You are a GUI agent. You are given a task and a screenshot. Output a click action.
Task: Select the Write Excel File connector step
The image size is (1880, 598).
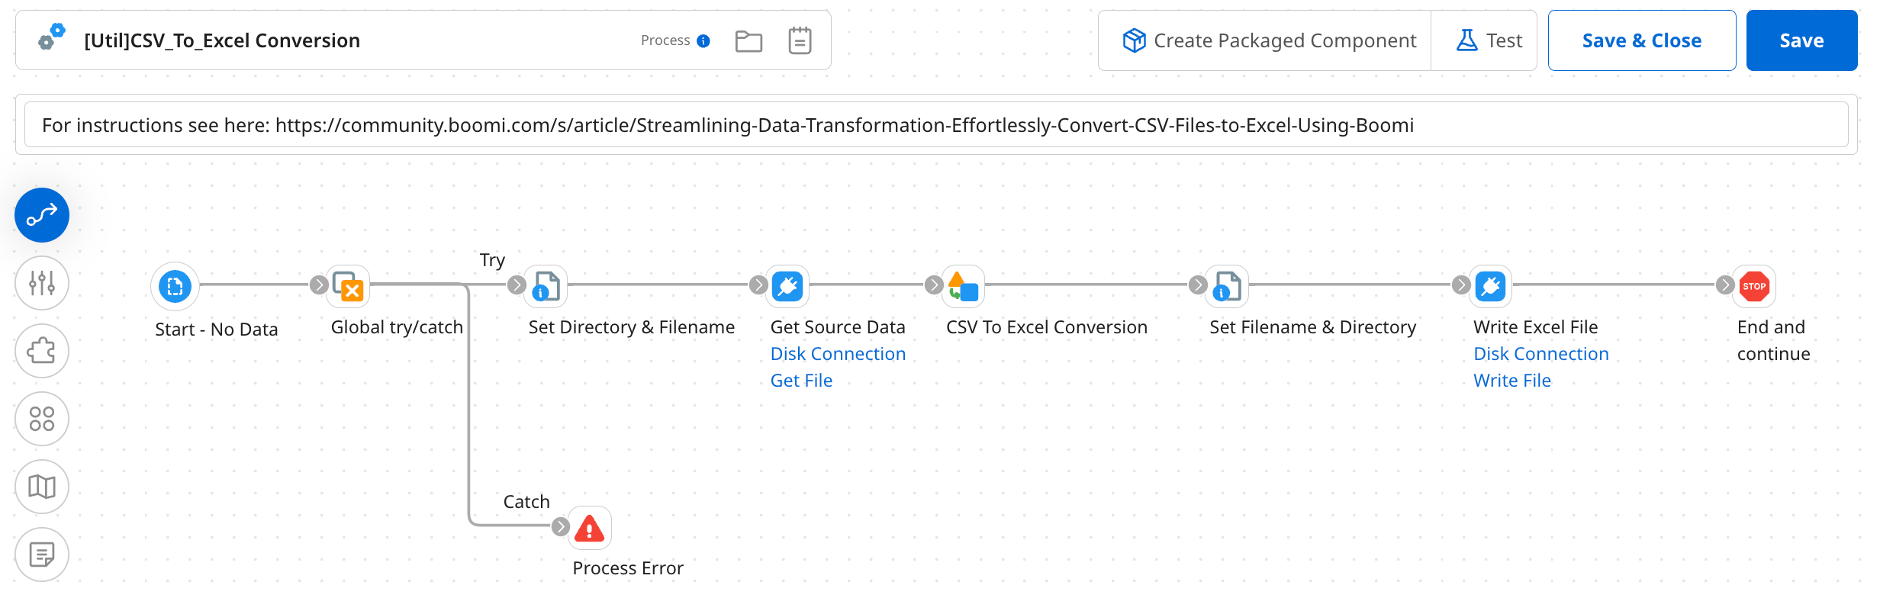(1491, 286)
